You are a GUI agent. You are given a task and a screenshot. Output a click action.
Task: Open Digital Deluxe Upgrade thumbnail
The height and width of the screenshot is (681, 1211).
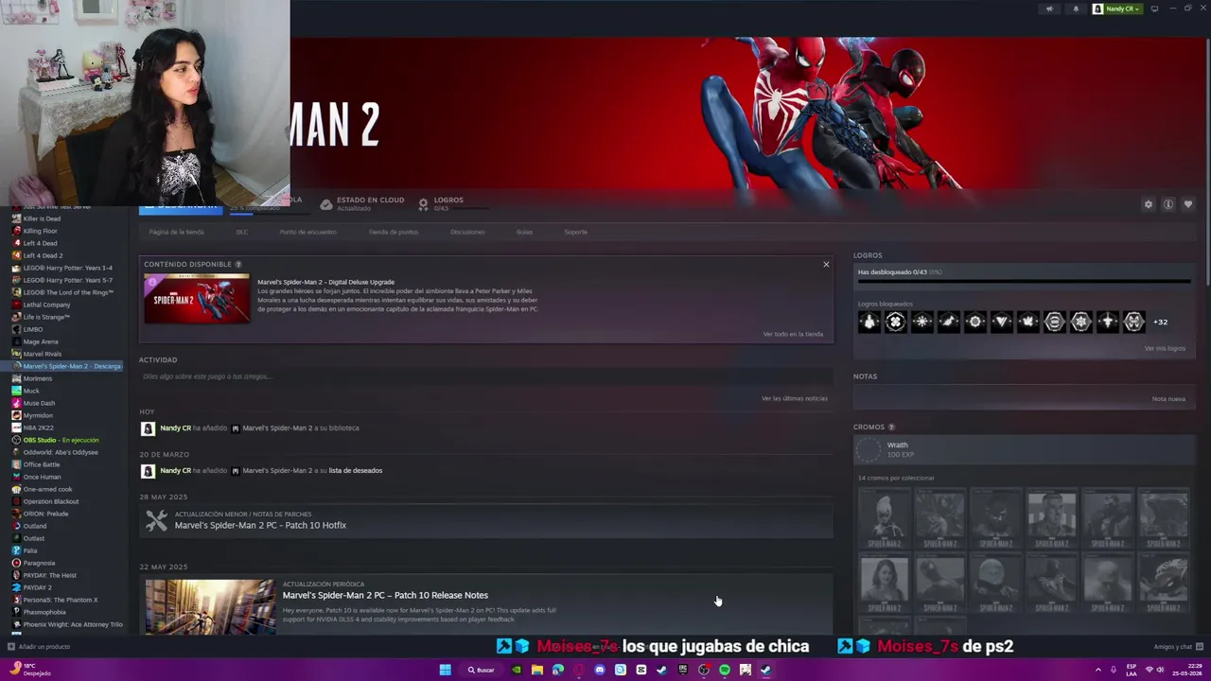(x=197, y=299)
